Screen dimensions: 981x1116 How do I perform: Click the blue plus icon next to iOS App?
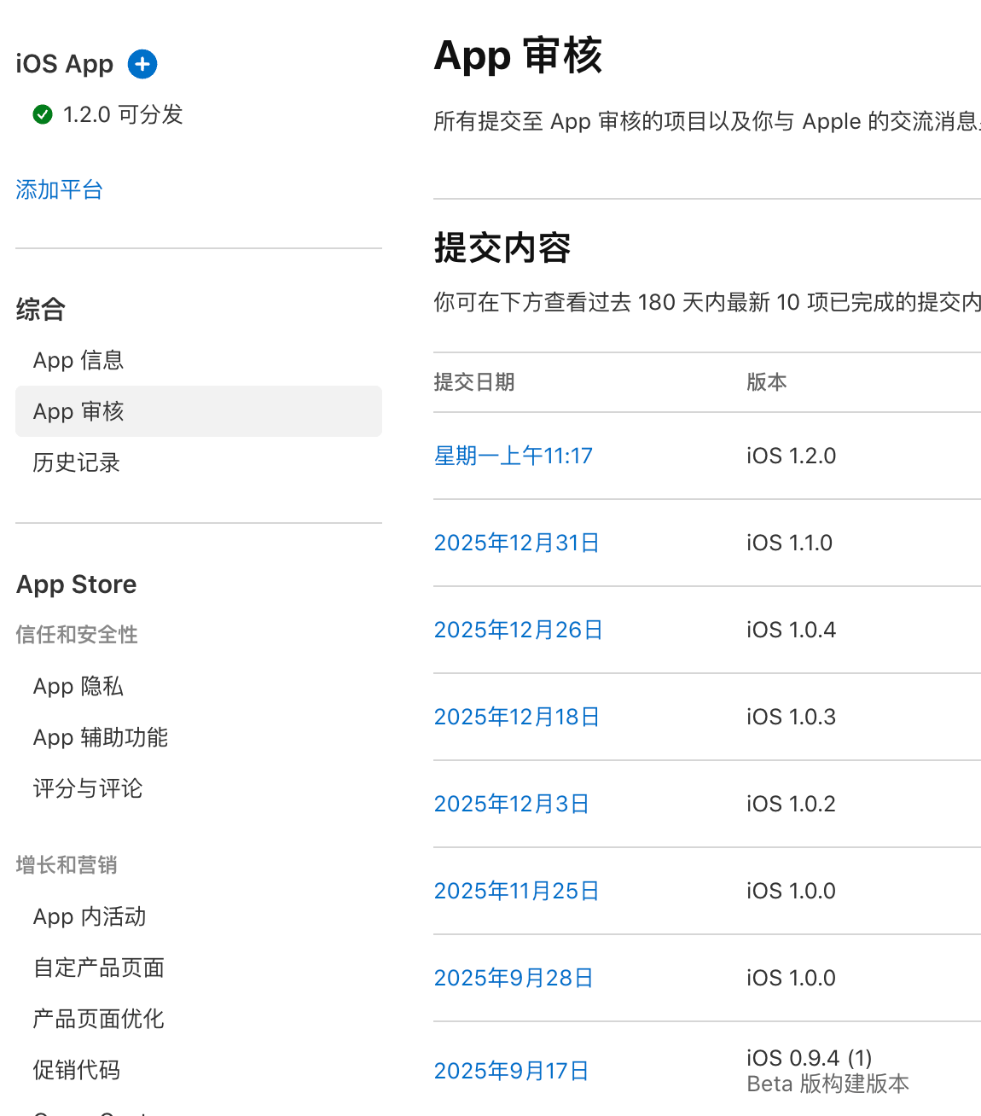(x=142, y=64)
